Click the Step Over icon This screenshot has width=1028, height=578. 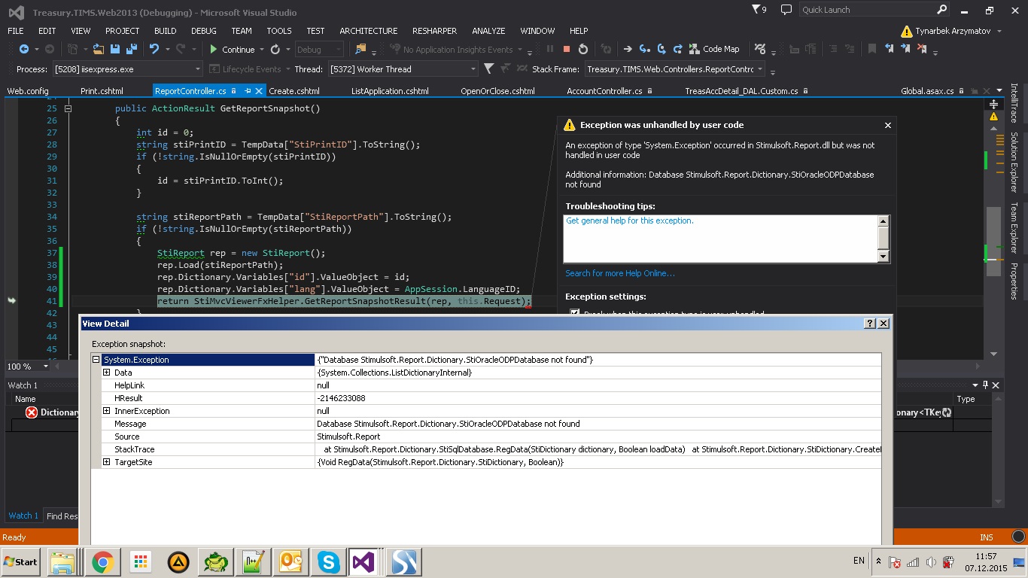point(662,49)
